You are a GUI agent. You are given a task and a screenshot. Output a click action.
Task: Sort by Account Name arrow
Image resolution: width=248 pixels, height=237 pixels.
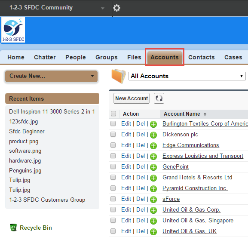[205, 114]
